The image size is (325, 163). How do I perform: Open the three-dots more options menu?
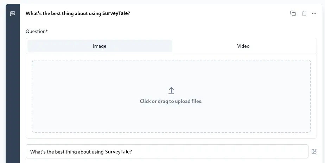[314, 13]
